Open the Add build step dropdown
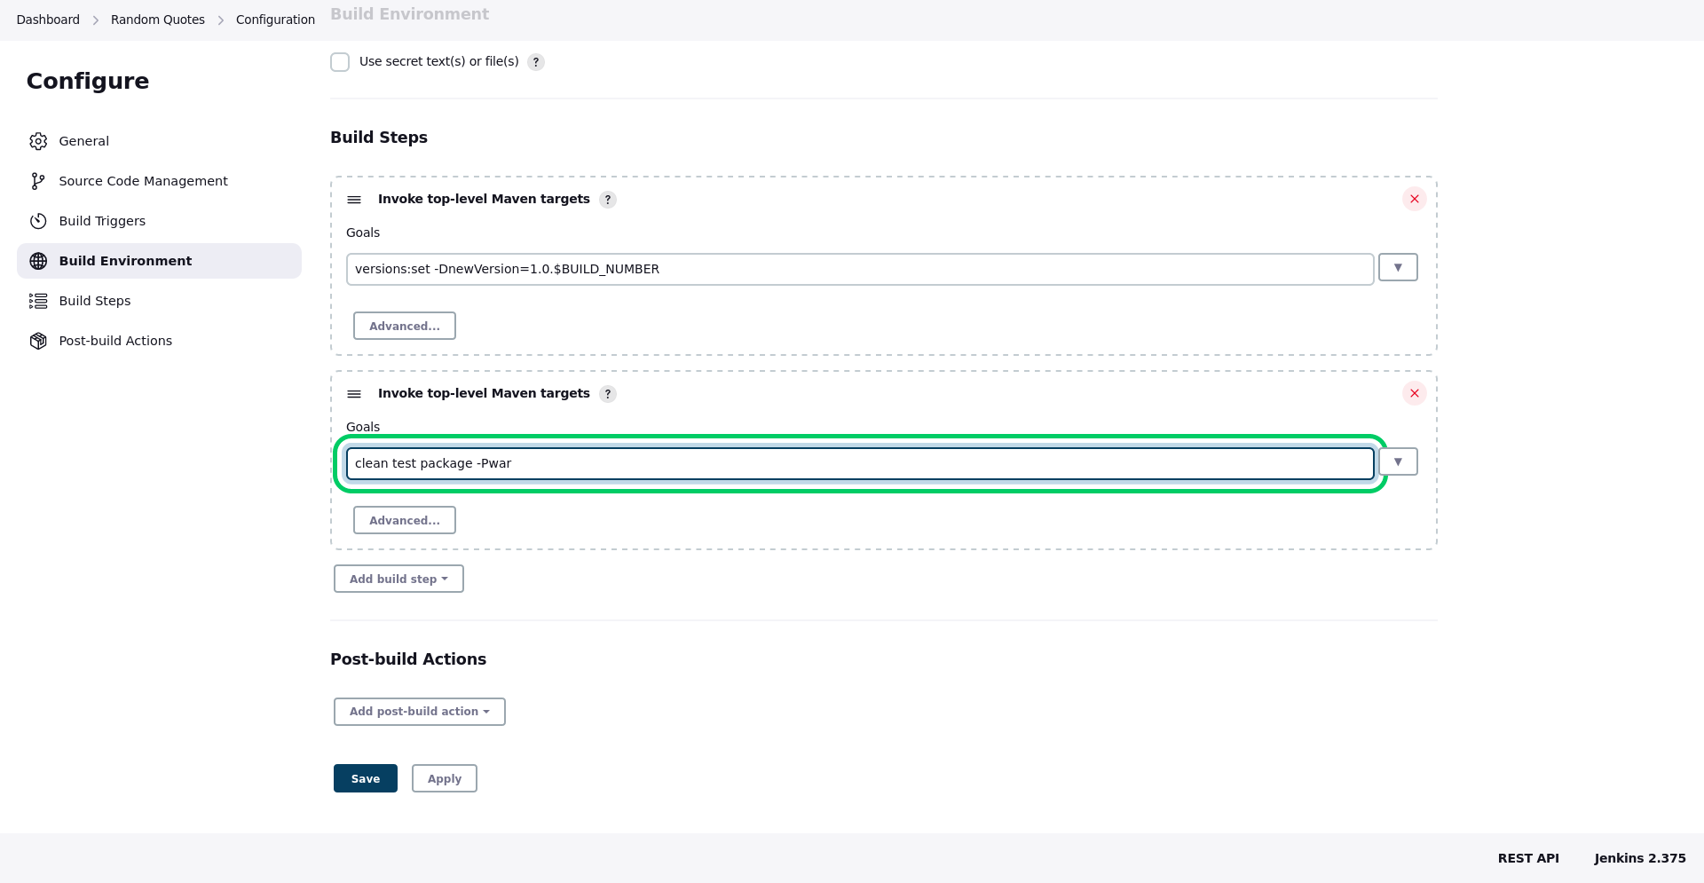1704x883 pixels. pos(398,579)
